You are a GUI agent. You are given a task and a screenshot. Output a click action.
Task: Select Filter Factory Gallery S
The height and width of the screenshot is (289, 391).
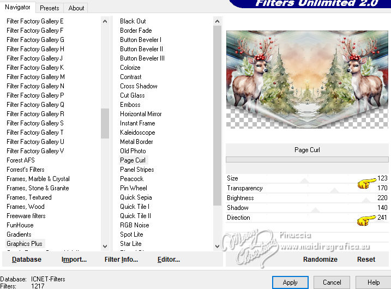[35, 123]
